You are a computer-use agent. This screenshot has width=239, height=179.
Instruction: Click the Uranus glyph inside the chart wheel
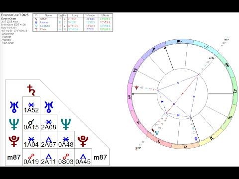196,139
